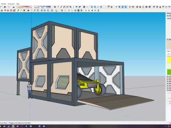This screenshot has width=171, height=128.
Task: Switch to Wireframe face style
Action: coord(69,10)
